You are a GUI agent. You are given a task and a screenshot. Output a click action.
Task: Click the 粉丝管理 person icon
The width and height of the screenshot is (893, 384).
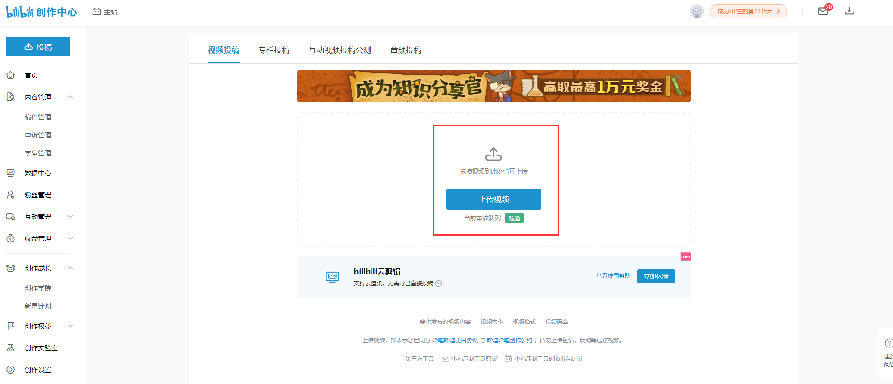point(10,195)
